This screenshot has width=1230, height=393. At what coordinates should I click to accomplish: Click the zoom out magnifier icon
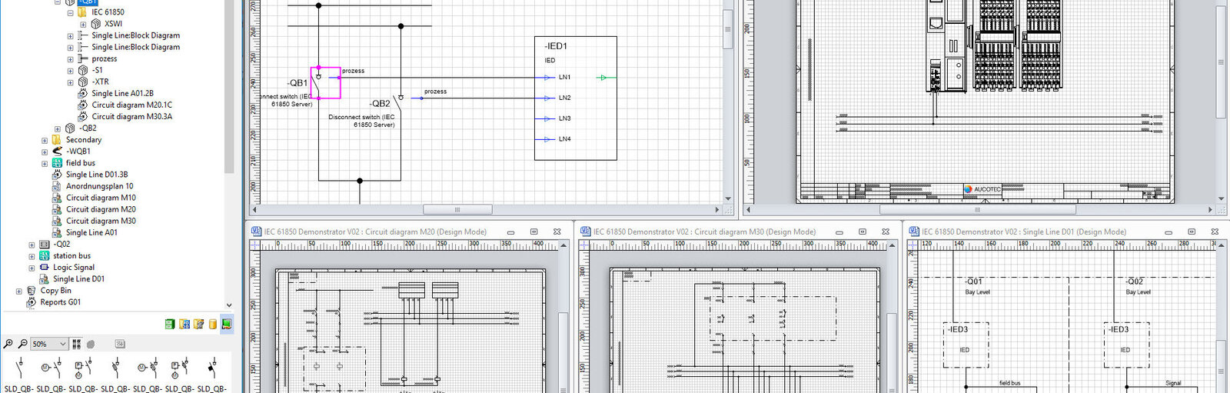point(22,344)
